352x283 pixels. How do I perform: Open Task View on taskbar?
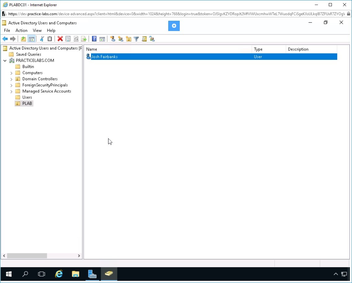[x=42, y=274]
